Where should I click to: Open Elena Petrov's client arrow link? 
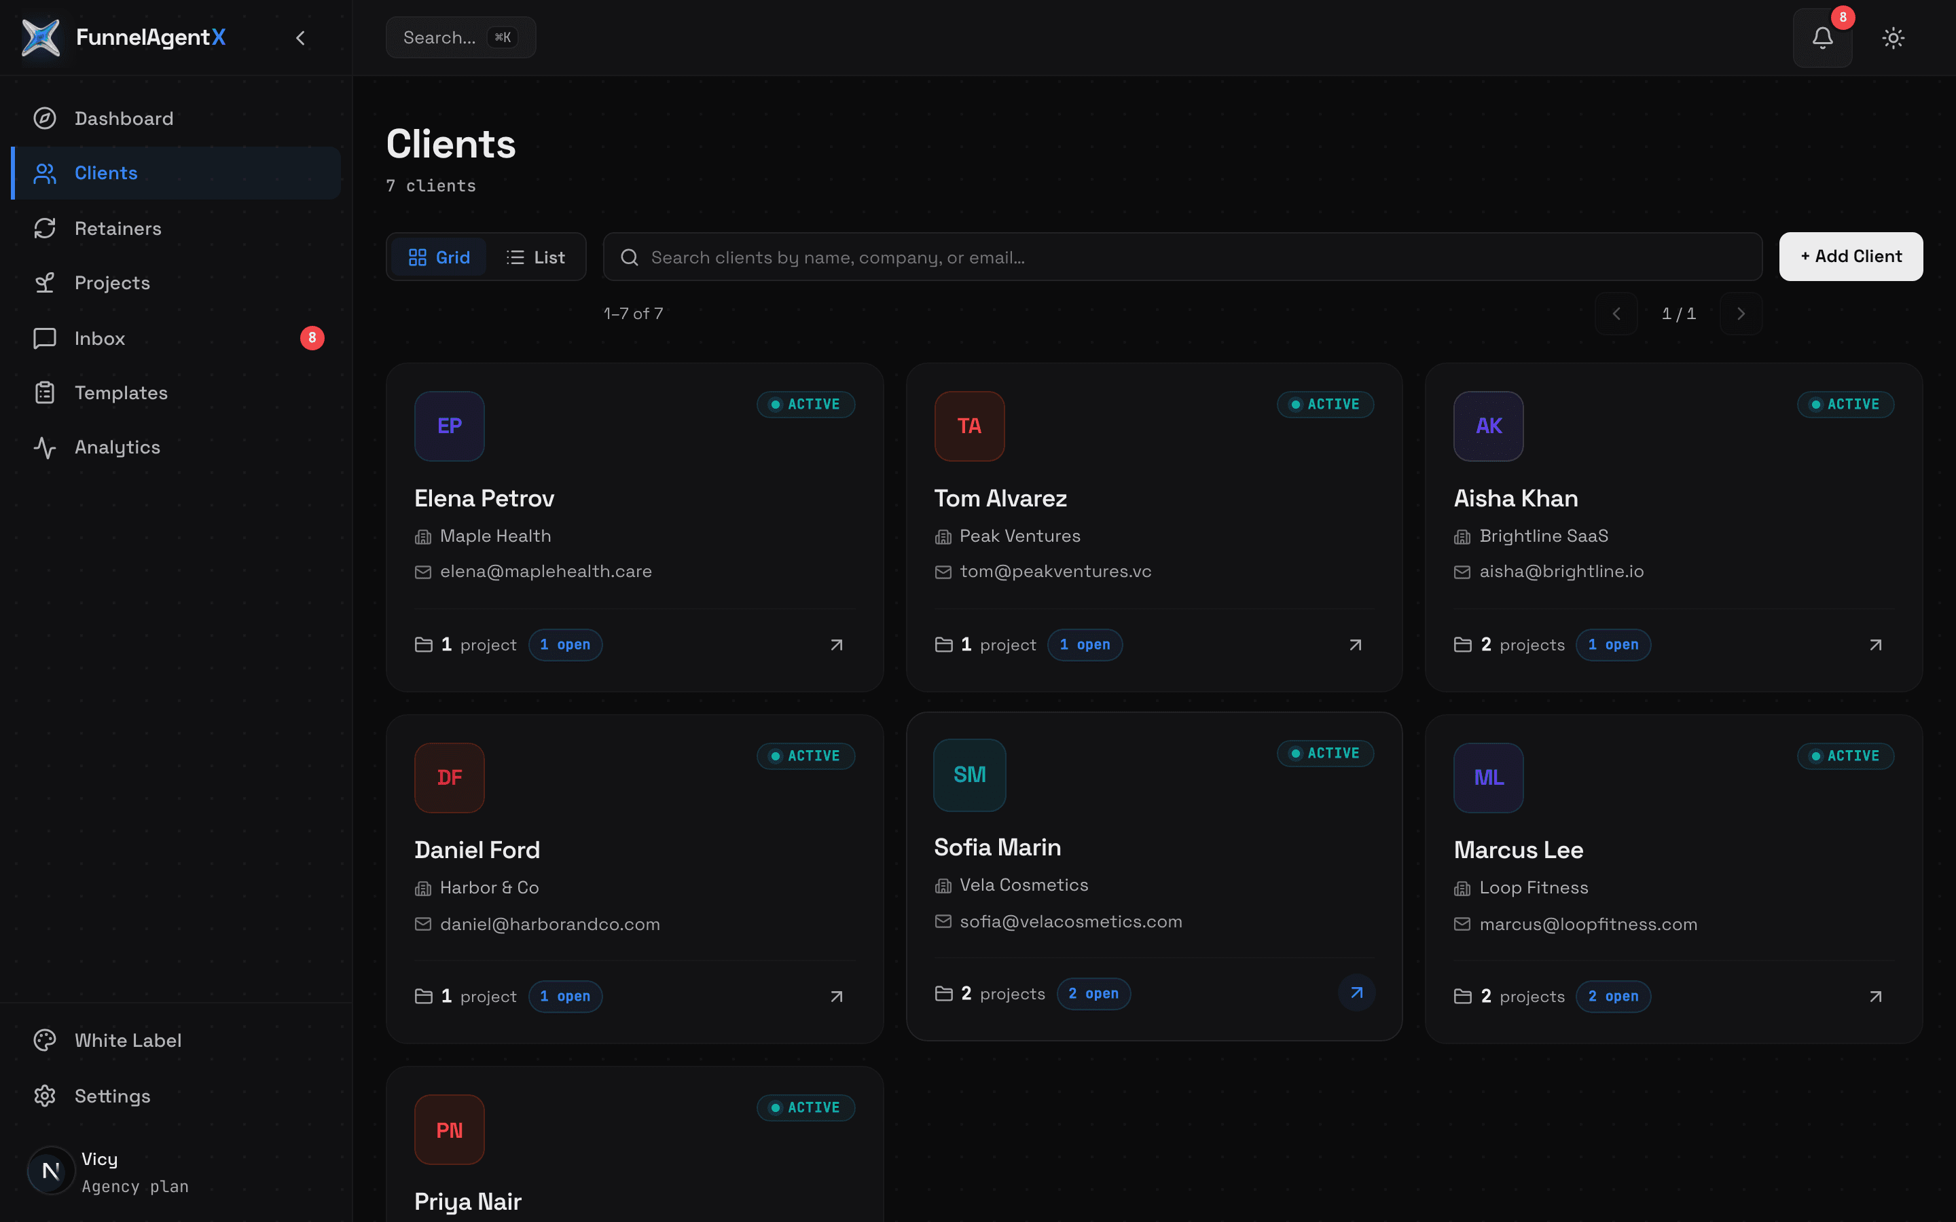837,645
